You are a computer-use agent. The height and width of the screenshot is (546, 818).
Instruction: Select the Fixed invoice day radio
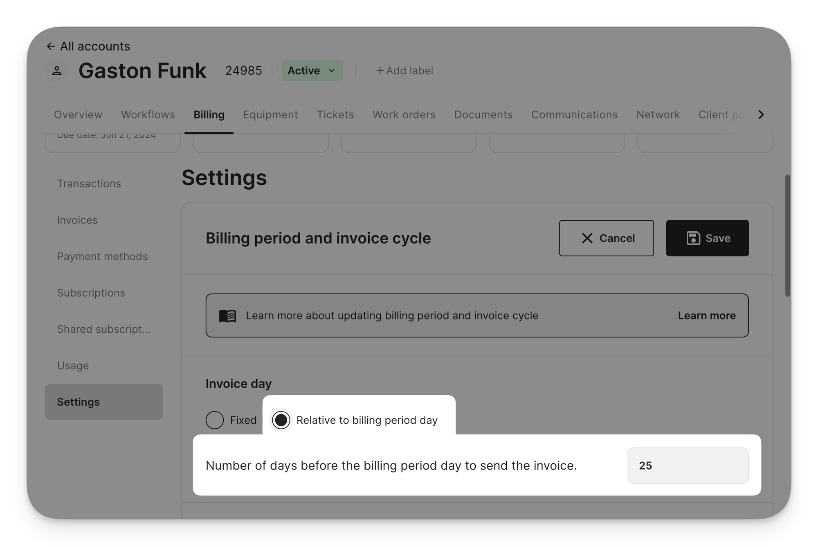tap(215, 420)
